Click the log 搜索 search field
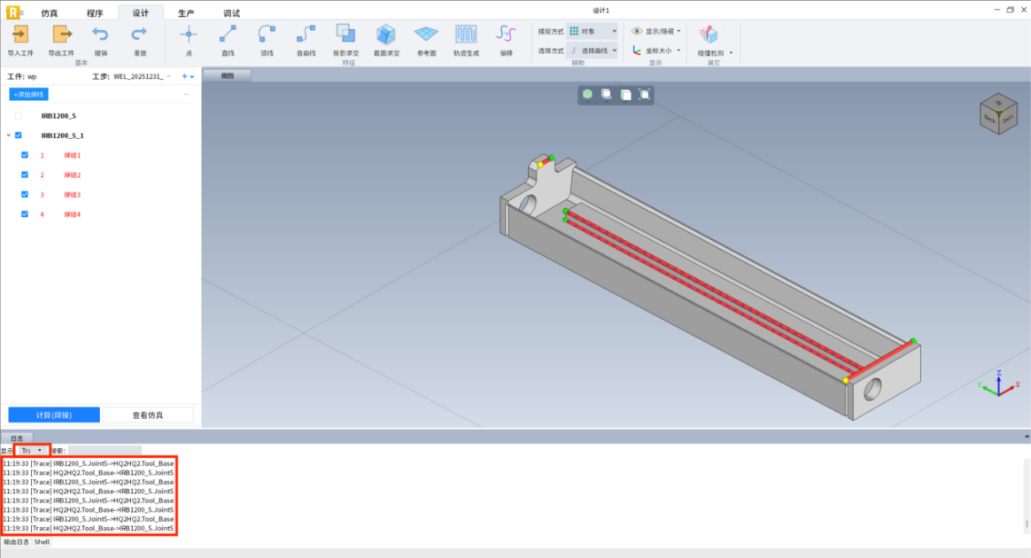Image resolution: width=1031 pixels, height=558 pixels. 105,451
